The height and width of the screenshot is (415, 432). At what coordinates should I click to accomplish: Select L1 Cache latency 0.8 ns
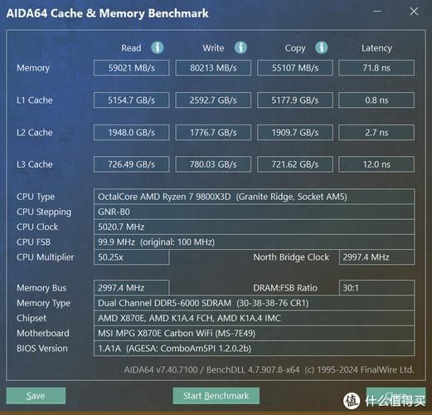(376, 100)
